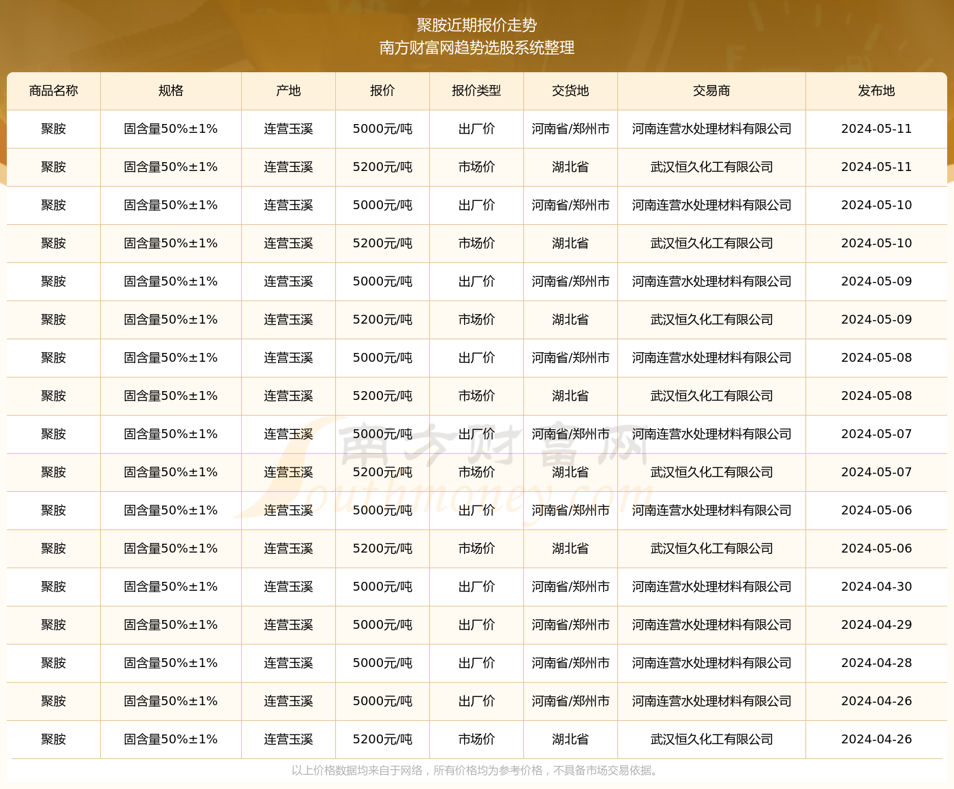Image resolution: width=954 pixels, height=789 pixels.
Task: Click 固含量50%±1% in the 2024-05-09 市场价 row
Action: click(x=171, y=320)
